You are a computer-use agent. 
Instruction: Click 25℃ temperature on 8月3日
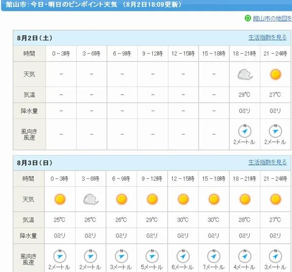59,219
